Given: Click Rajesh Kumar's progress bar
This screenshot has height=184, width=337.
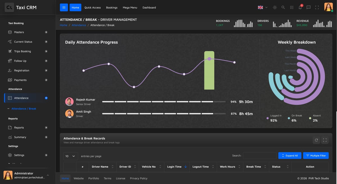Looking at the screenshot, I should click(164, 102).
